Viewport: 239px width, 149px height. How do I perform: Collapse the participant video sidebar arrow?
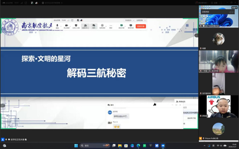coord(196,35)
